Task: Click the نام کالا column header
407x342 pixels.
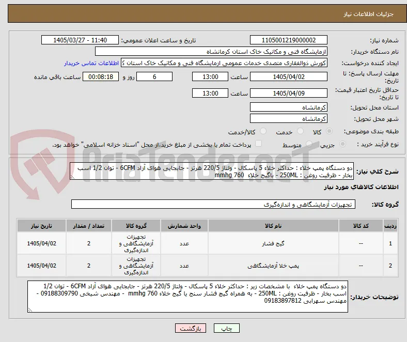Action: (273, 226)
